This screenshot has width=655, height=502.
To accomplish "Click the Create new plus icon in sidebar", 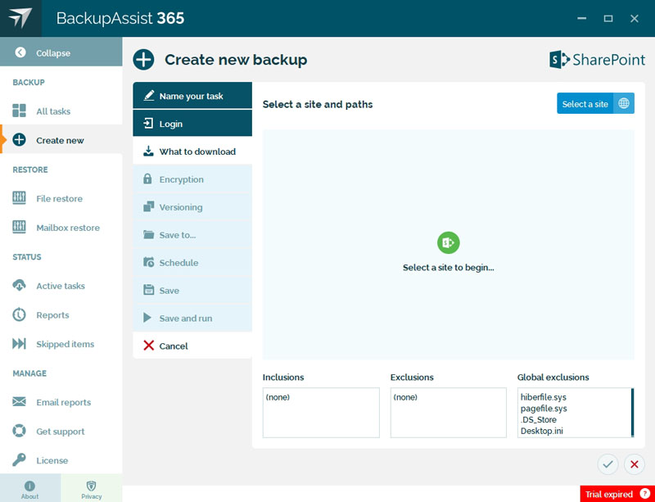I will [x=19, y=139].
